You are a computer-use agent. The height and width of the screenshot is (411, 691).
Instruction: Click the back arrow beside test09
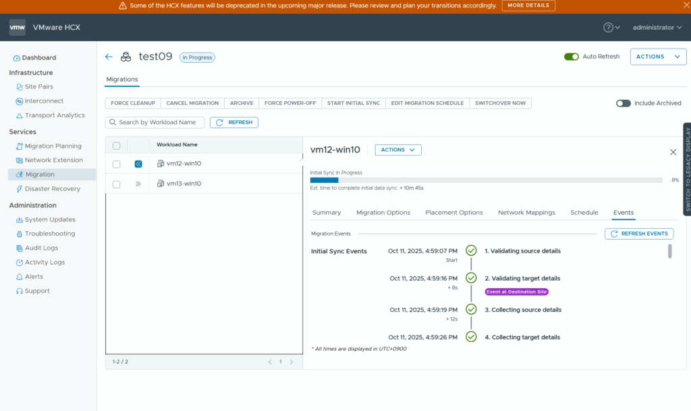[109, 57]
